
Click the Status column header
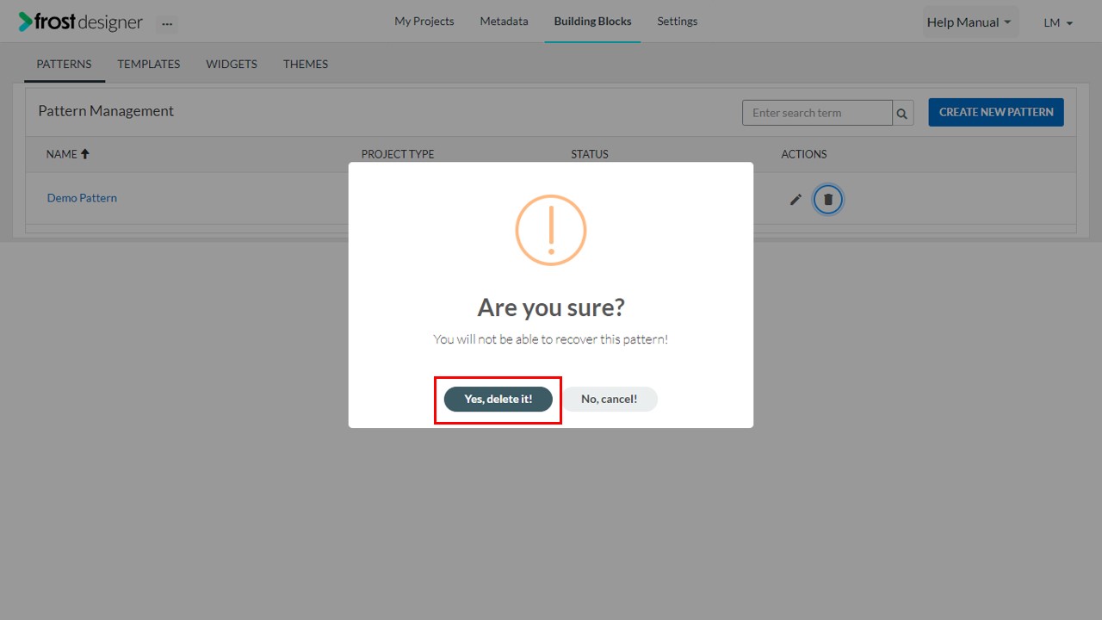(590, 154)
